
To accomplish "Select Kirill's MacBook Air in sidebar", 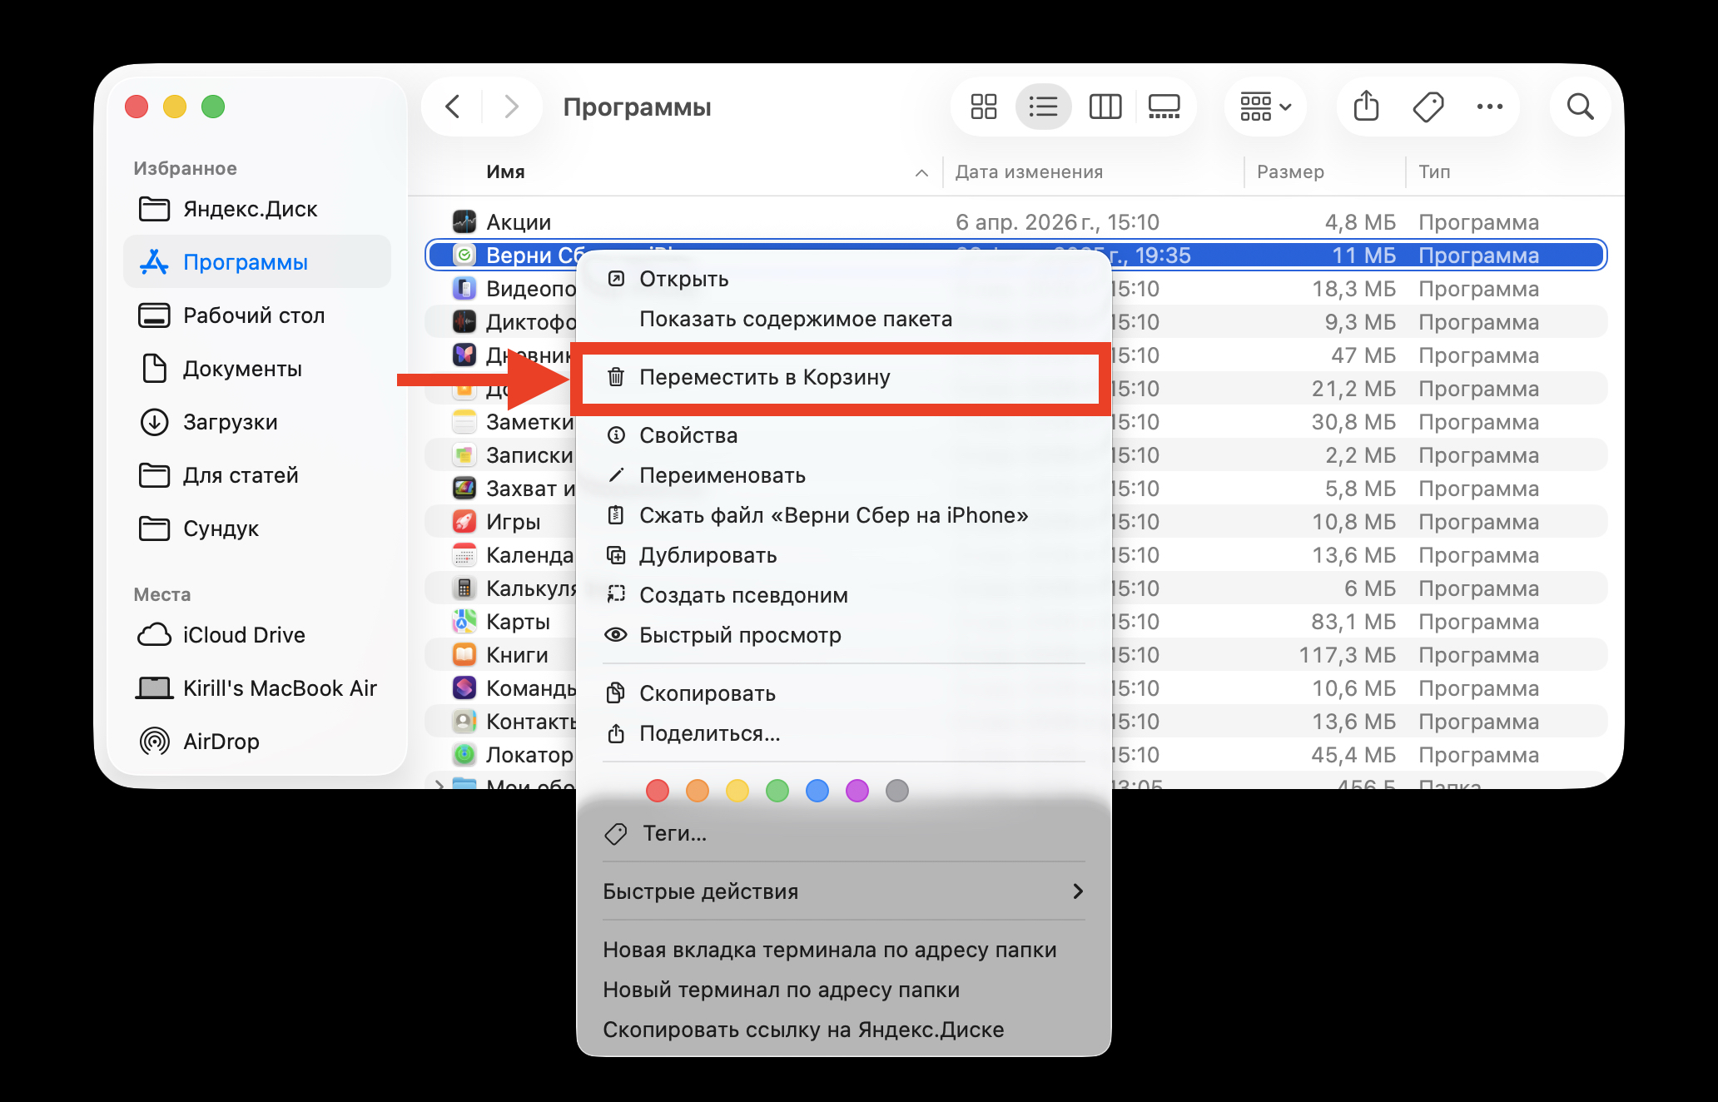I will pyautogui.click(x=257, y=688).
